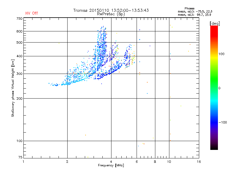Click the y-axis tick label '400'

click(20, 56)
